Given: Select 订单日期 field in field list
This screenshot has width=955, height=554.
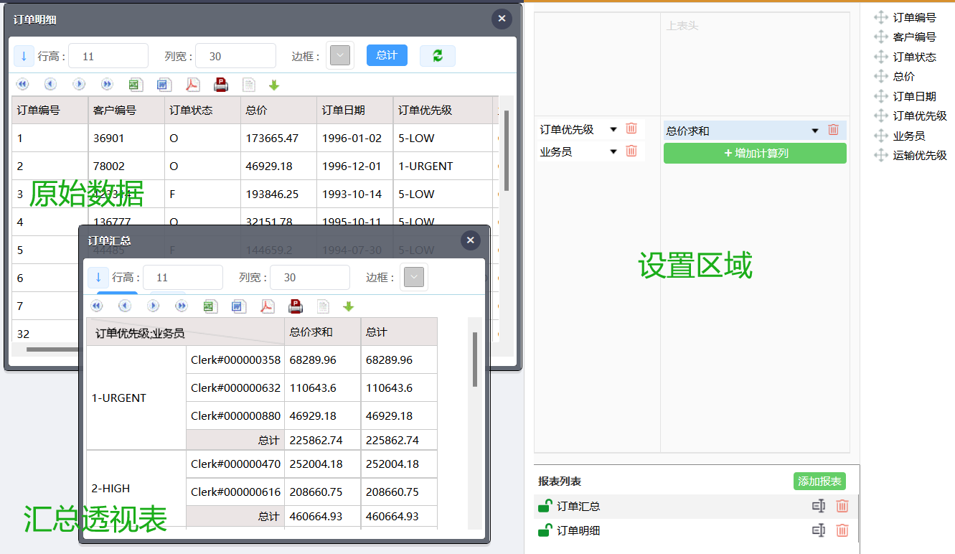Looking at the screenshot, I should [914, 96].
